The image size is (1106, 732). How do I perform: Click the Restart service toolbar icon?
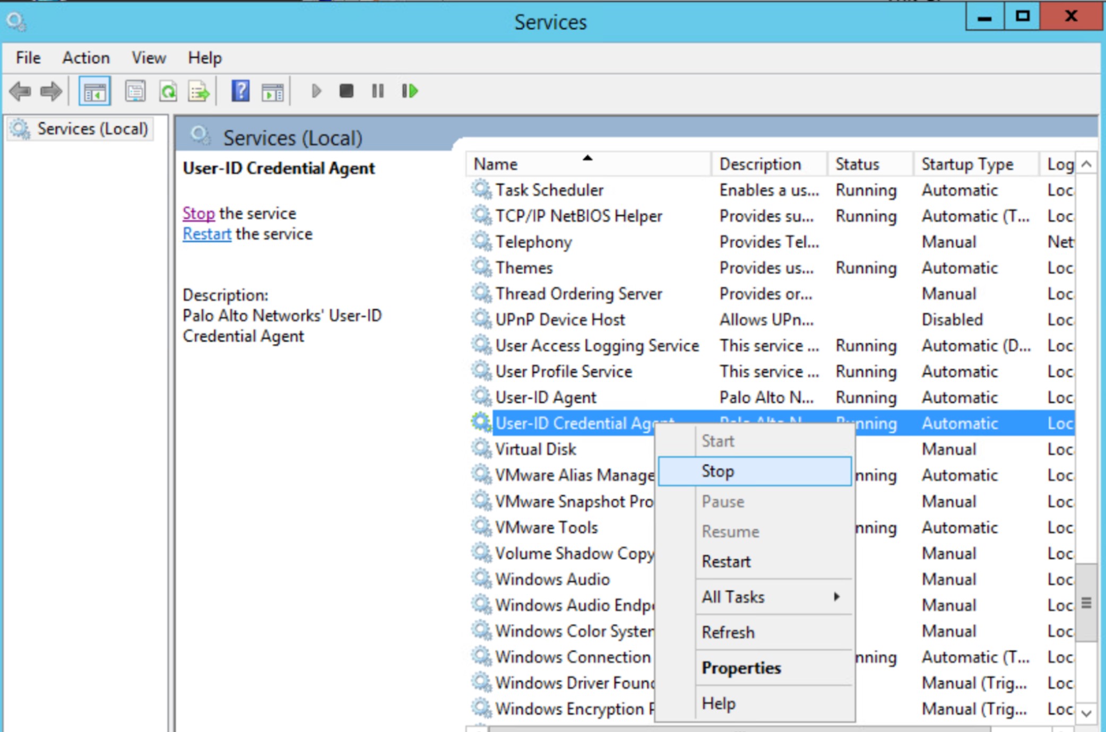pyautogui.click(x=409, y=91)
